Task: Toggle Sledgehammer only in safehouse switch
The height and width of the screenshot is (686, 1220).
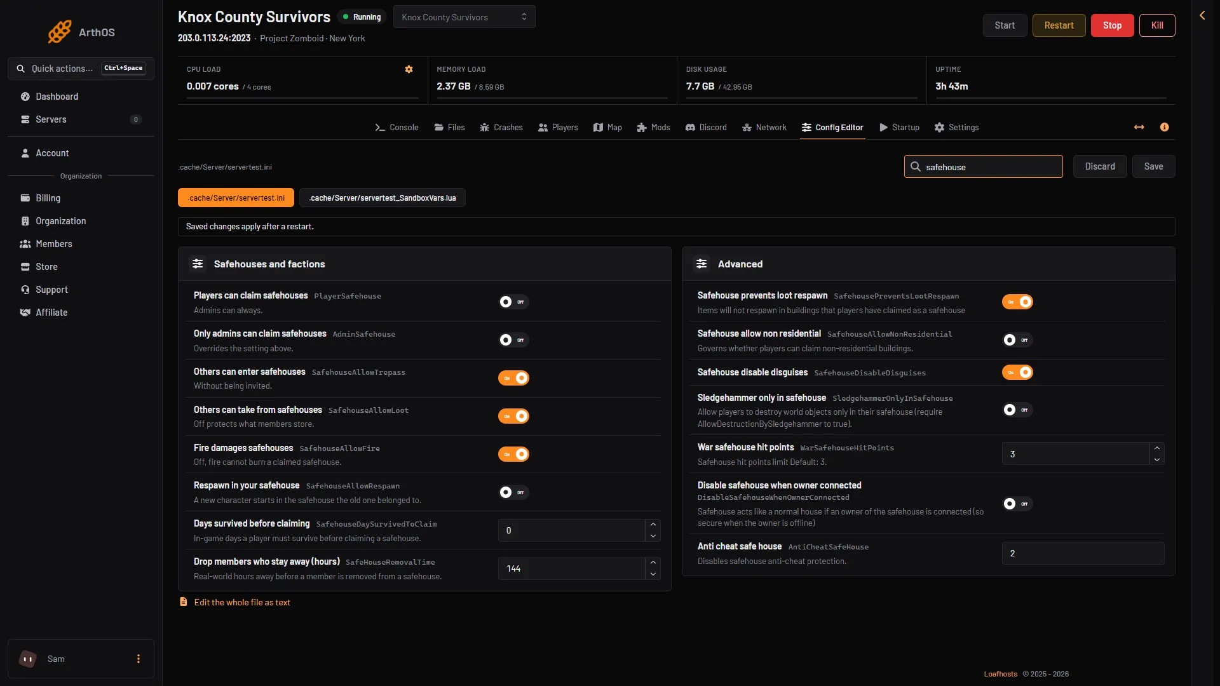Action: (x=1017, y=410)
